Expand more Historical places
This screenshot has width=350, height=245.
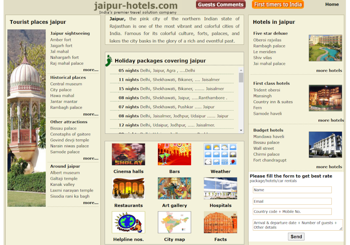tap(91, 114)
